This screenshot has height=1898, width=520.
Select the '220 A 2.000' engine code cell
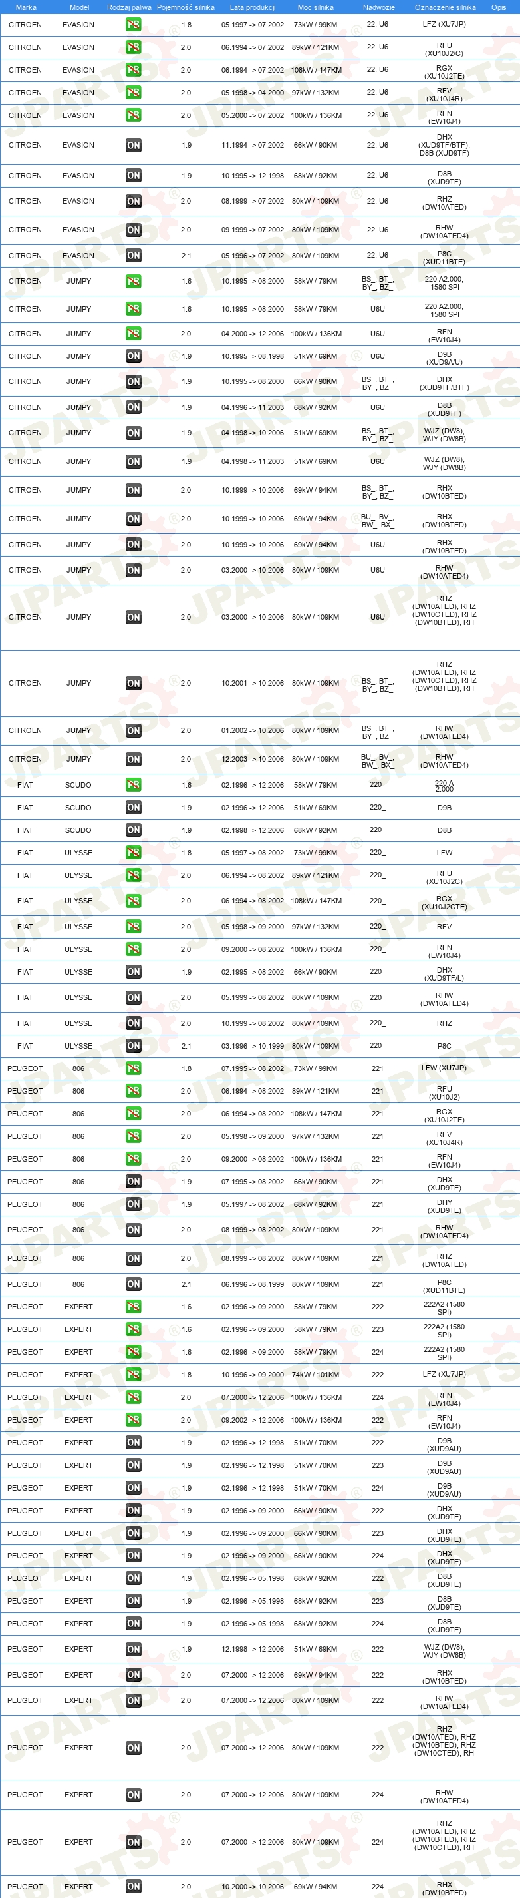pos(444,786)
